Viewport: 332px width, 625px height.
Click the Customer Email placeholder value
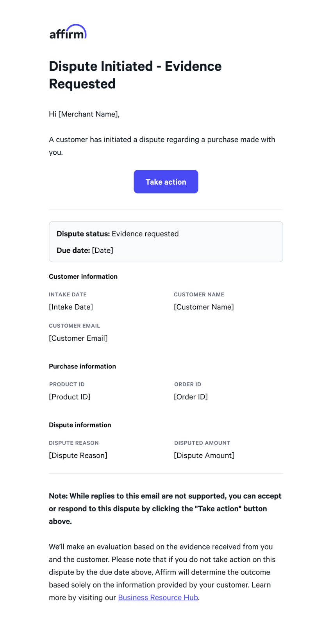tap(78, 338)
